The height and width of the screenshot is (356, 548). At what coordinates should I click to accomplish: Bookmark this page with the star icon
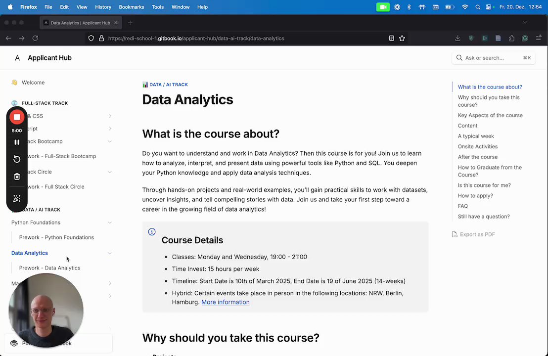(x=402, y=38)
